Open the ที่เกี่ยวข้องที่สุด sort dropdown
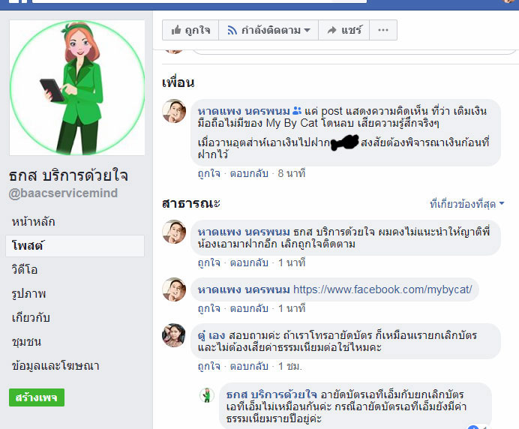 pos(466,204)
